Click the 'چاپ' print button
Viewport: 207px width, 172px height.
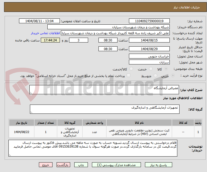(81, 165)
